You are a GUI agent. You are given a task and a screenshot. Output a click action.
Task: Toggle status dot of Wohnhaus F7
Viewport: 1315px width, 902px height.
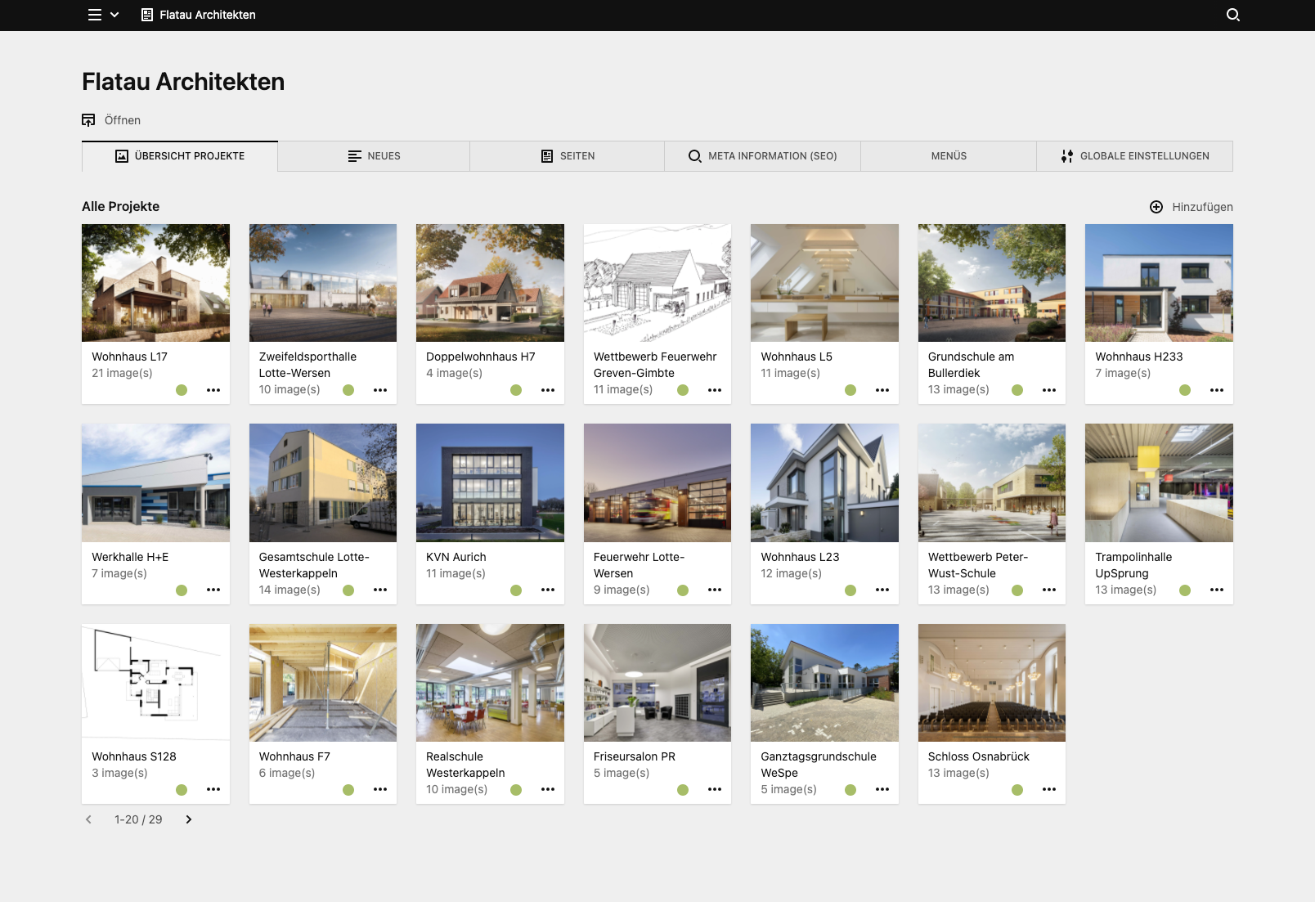(348, 790)
